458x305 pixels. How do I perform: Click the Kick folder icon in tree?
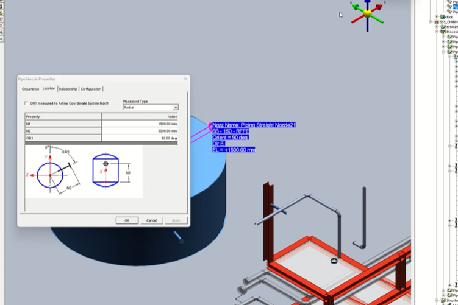pyautogui.click(x=442, y=16)
